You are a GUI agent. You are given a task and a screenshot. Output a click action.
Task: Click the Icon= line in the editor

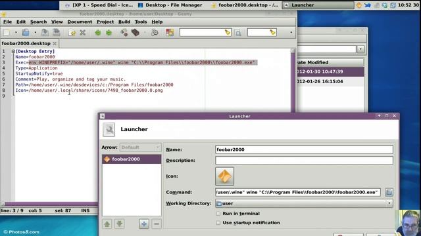pyautogui.click(x=89, y=90)
